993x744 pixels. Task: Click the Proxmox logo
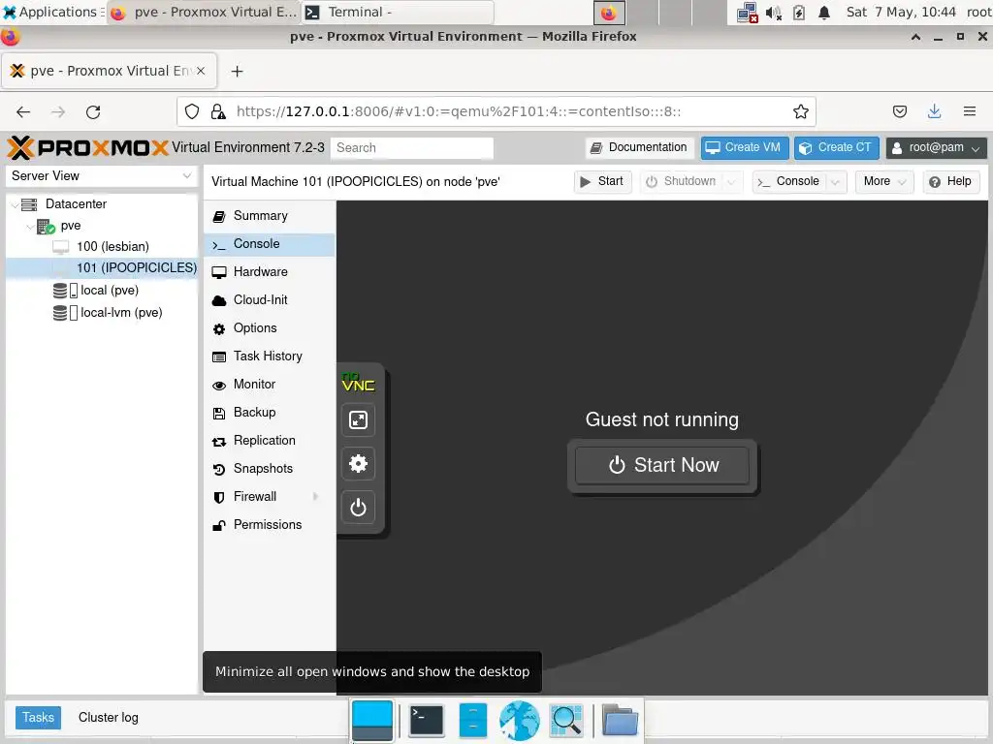click(x=87, y=147)
